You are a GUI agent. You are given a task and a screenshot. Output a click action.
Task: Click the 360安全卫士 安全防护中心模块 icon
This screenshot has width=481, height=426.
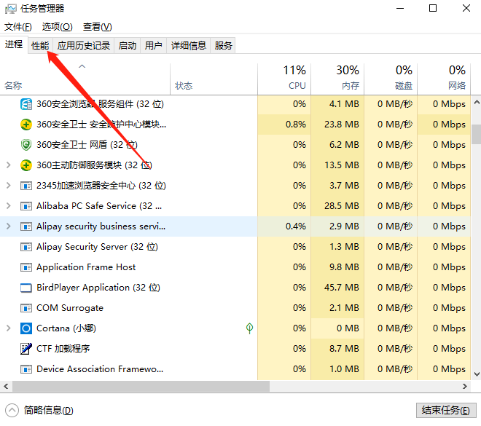[26, 125]
